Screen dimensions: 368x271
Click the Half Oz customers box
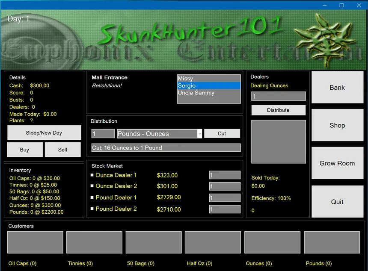213,242
